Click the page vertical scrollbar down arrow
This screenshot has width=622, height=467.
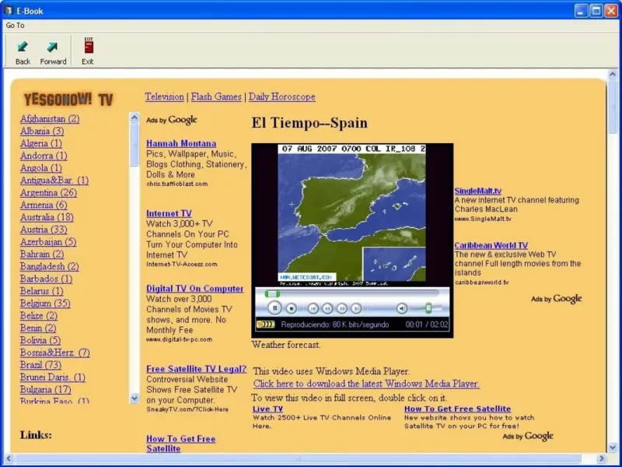pos(613,447)
